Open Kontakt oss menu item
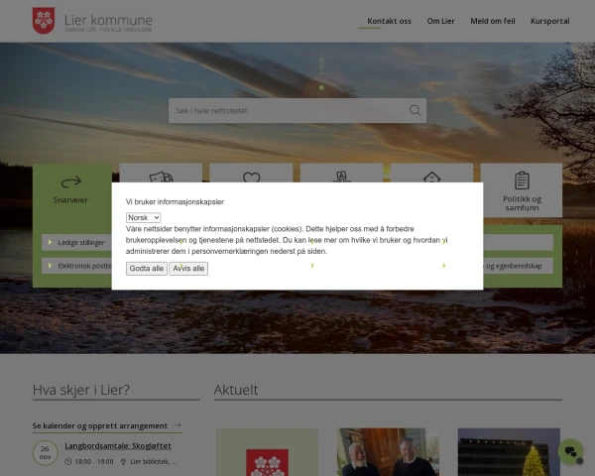Screen dimensions: 595x476 [389, 21]
